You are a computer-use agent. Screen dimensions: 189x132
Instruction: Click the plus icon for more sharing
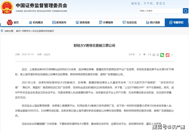pyautogui.click(x=172, y=55)
